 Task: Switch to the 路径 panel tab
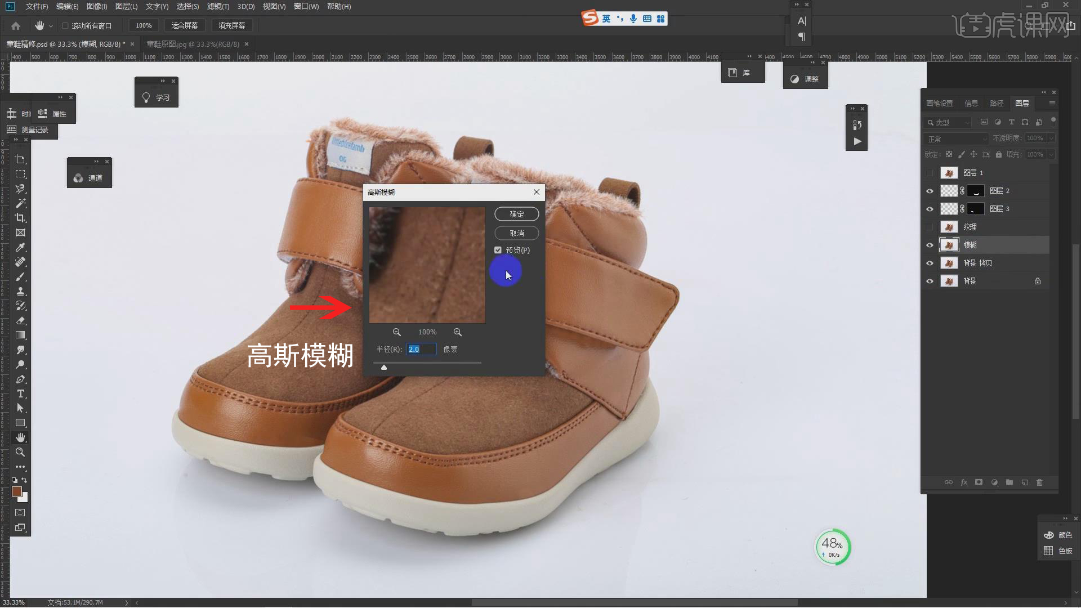point(997,104)
